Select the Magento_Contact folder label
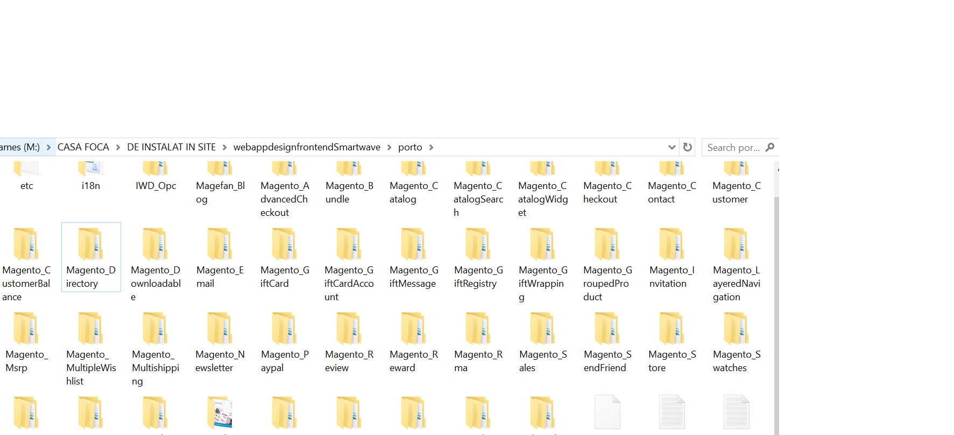The width and height of the screenshot is (954, 435). [x=672, y=192]
